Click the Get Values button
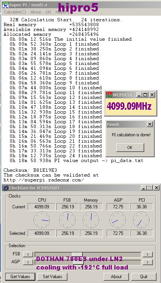 click(x=20, y=277)
